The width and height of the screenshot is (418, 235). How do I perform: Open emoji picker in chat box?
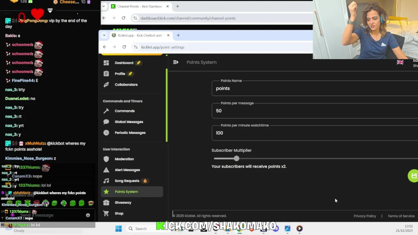[88, 215]
